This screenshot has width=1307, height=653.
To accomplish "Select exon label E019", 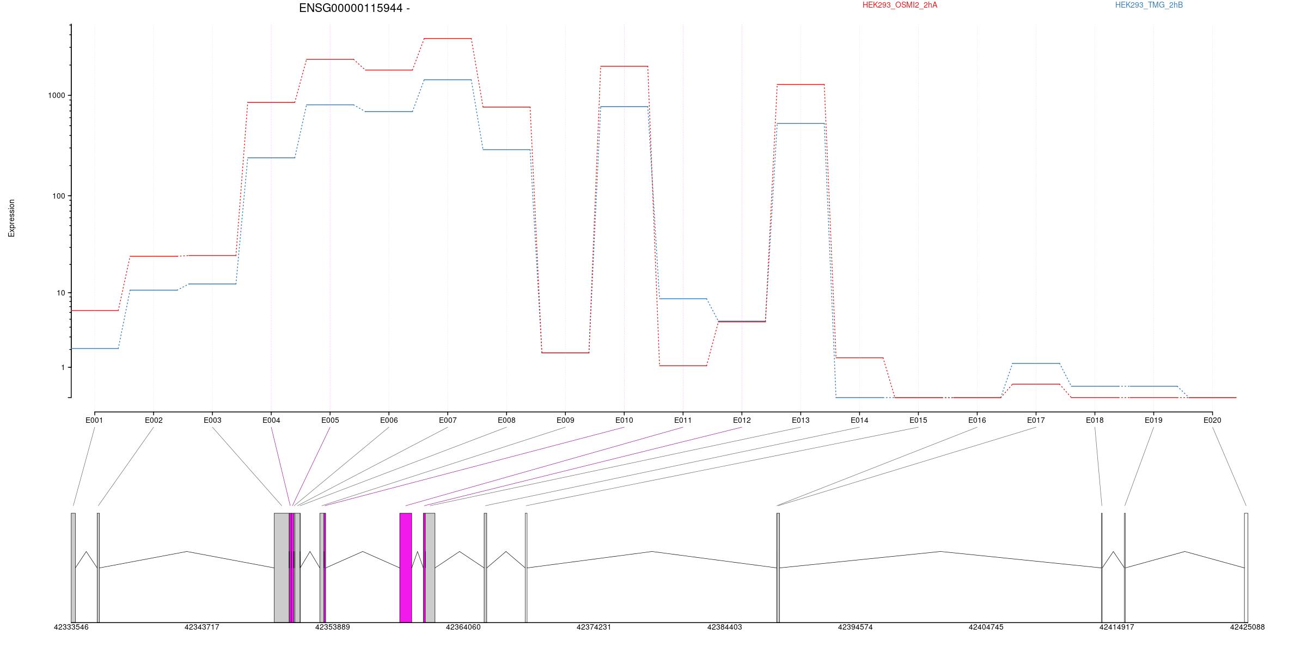I will (1153, 420).
